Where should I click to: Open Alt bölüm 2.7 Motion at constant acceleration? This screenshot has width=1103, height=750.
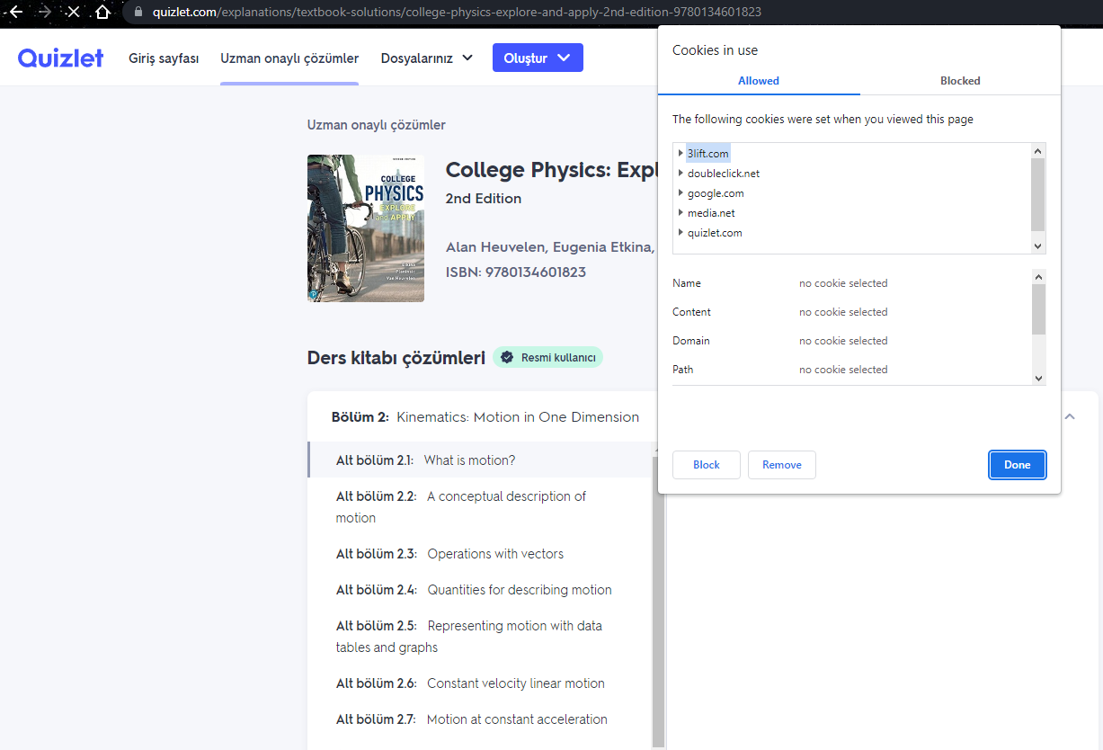click(x=480, y=719)
